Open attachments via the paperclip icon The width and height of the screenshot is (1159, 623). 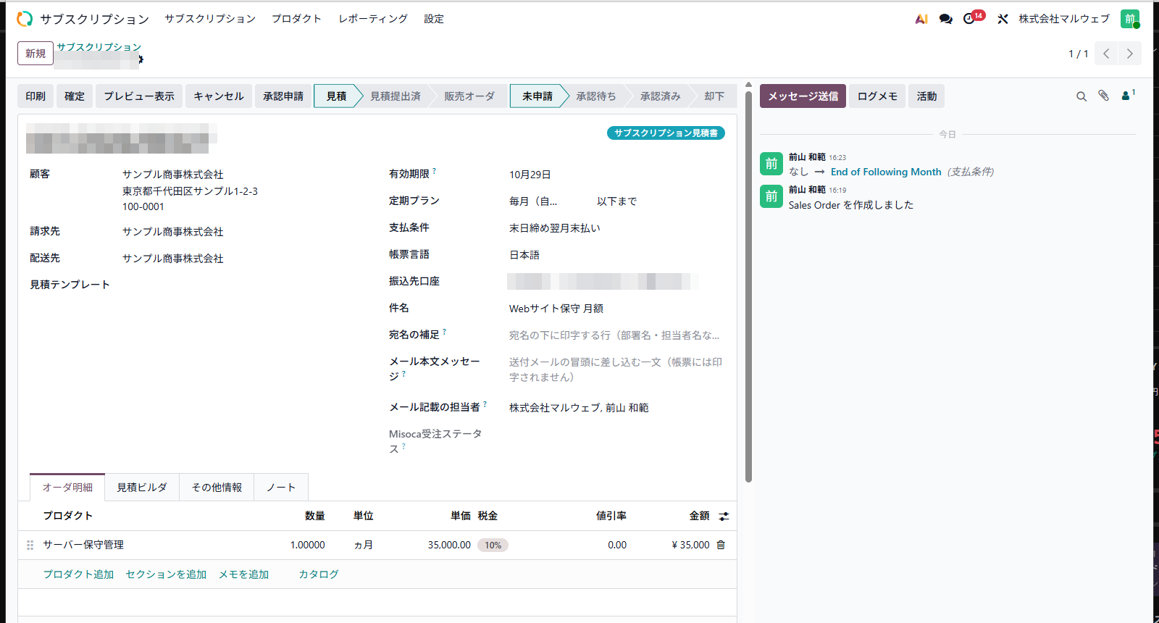1103,96
